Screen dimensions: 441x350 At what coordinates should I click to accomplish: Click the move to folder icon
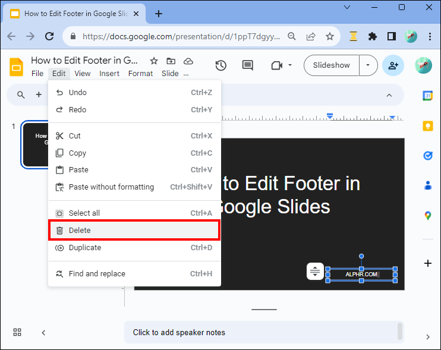pyautogui.click(x=171, y=61)
